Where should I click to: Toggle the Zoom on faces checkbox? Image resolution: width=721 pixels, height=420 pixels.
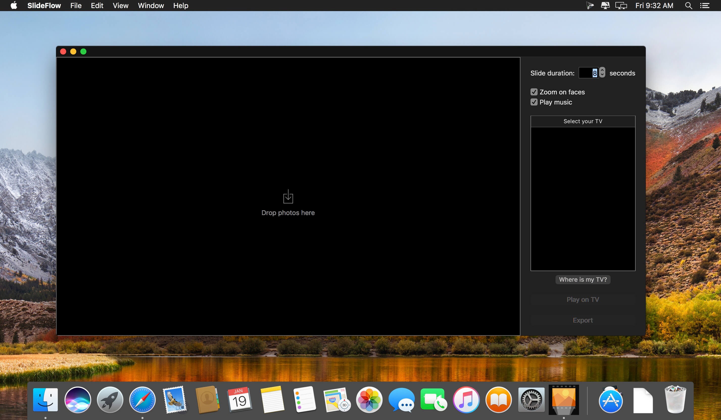(534, 92)
